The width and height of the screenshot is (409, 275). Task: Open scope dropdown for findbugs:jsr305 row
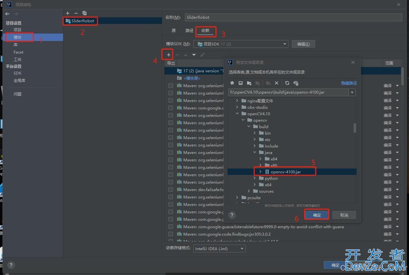click(x=397, y=234)
